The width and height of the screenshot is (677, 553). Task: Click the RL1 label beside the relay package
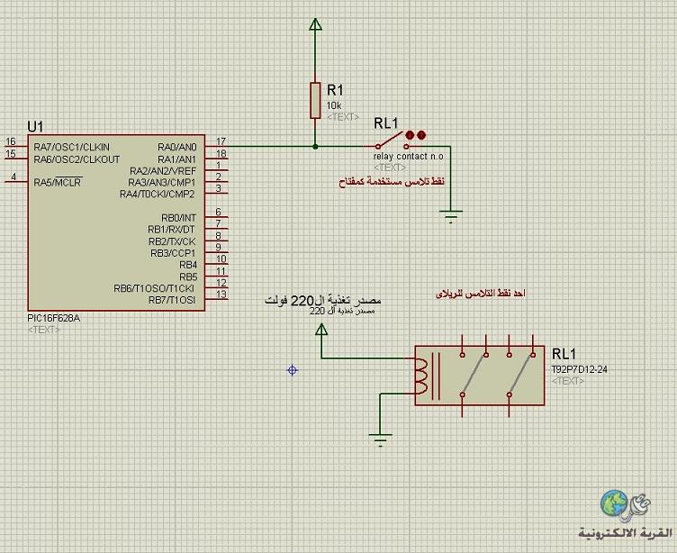click(564, 354)
